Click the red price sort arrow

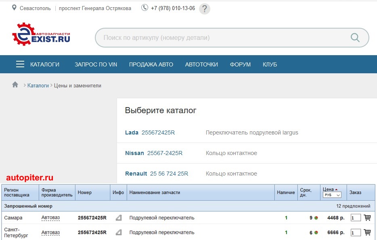336,189
